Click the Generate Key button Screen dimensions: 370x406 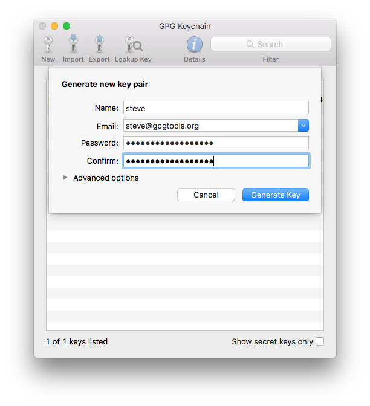coord(275,195)
